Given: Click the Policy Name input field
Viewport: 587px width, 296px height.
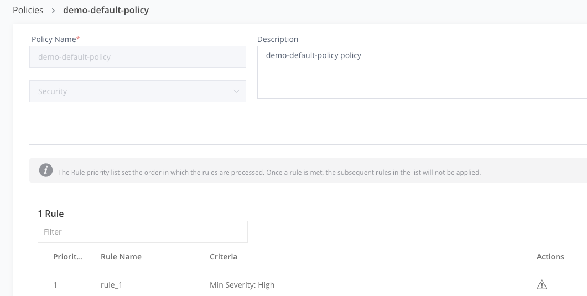Looking at the screenshot, I should [138, 57].
